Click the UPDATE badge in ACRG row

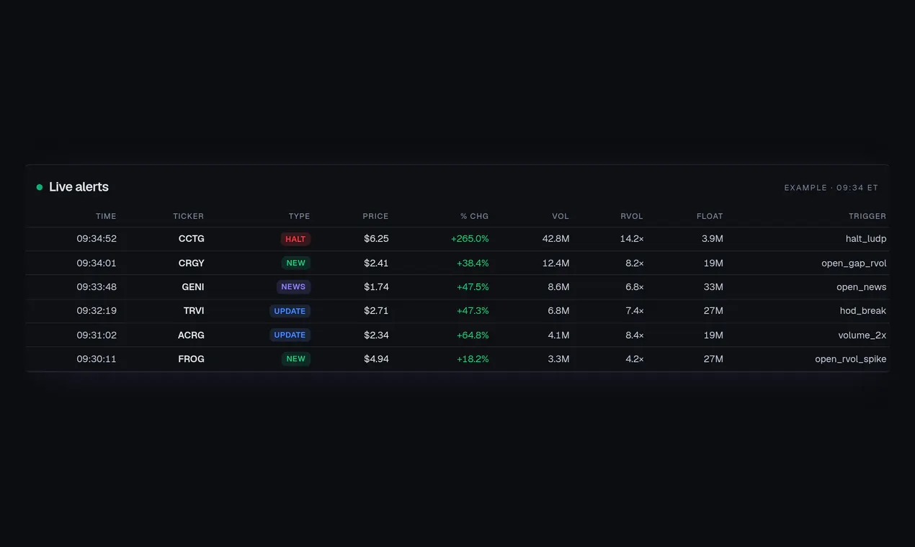tap(290, 335)
